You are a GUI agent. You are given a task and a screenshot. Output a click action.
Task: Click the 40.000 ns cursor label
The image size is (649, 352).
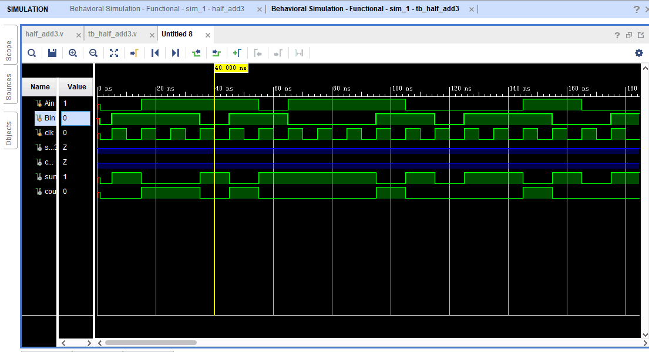click(x=231, y=68)
